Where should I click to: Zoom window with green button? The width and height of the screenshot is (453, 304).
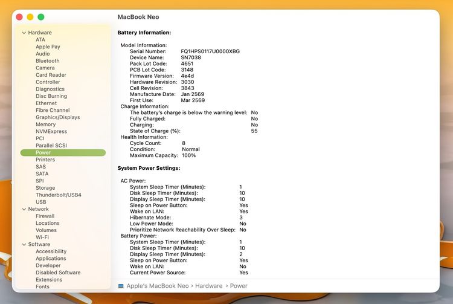coord(41,17)
